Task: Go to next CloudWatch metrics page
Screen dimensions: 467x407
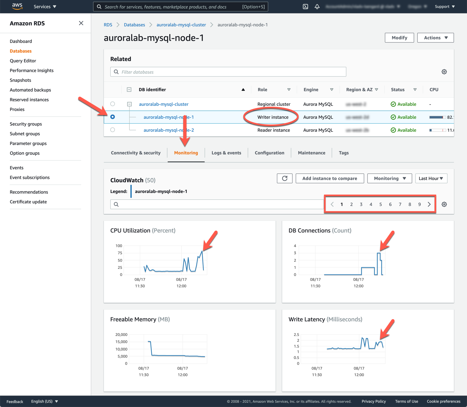Action: click(x=429, y=204)
